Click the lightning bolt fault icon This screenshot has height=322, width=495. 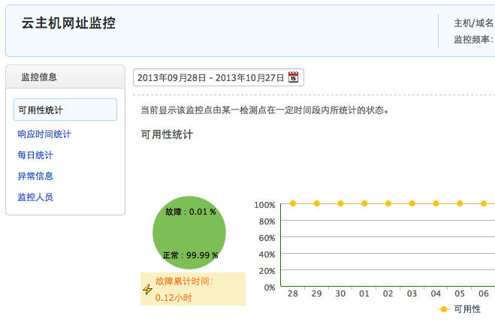[148, 289]
